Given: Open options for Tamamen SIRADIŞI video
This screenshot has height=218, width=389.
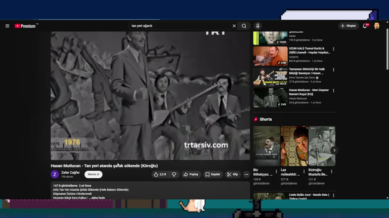Looking at the screenshot, I should point(333,70).
